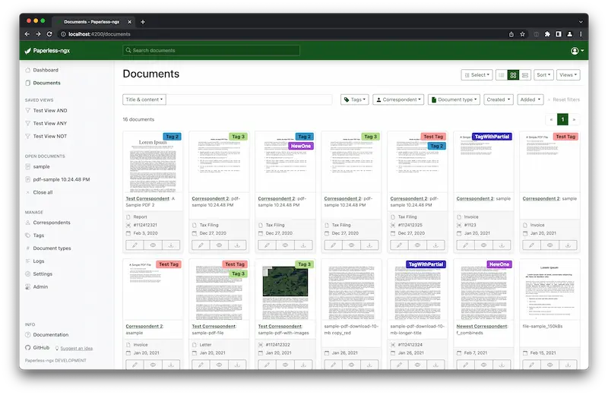Click the Newest Correspondent link
Viewport: 608px width, 395px height.
click(x=482, y=327)
